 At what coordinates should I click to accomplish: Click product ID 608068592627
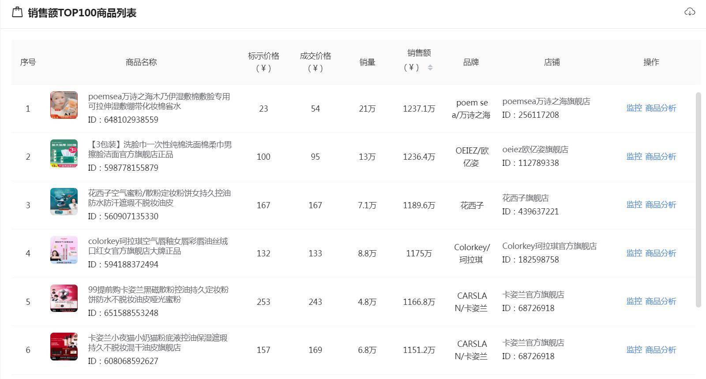[x=123, y=361]
